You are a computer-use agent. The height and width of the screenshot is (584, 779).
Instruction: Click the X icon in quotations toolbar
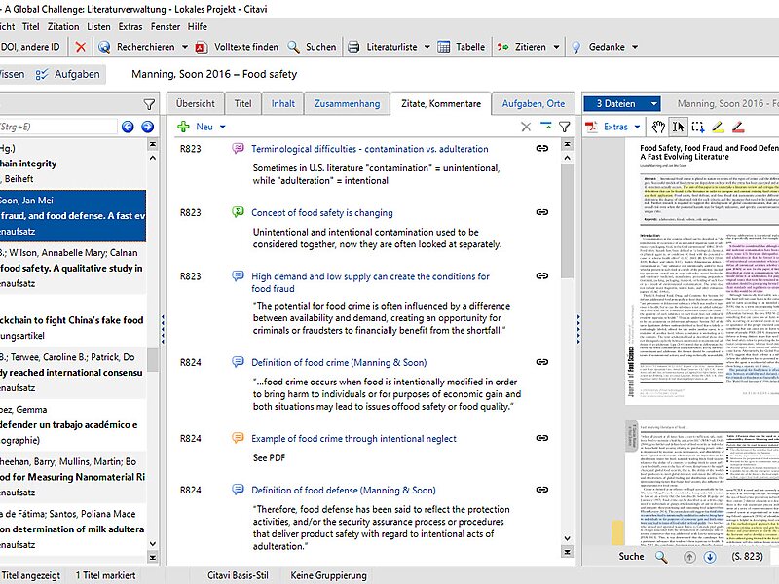coord(526,127)
